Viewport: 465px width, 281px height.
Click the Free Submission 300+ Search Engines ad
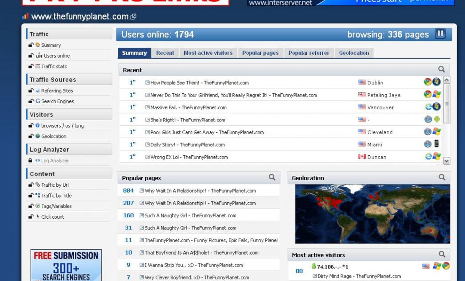point(66,265)
